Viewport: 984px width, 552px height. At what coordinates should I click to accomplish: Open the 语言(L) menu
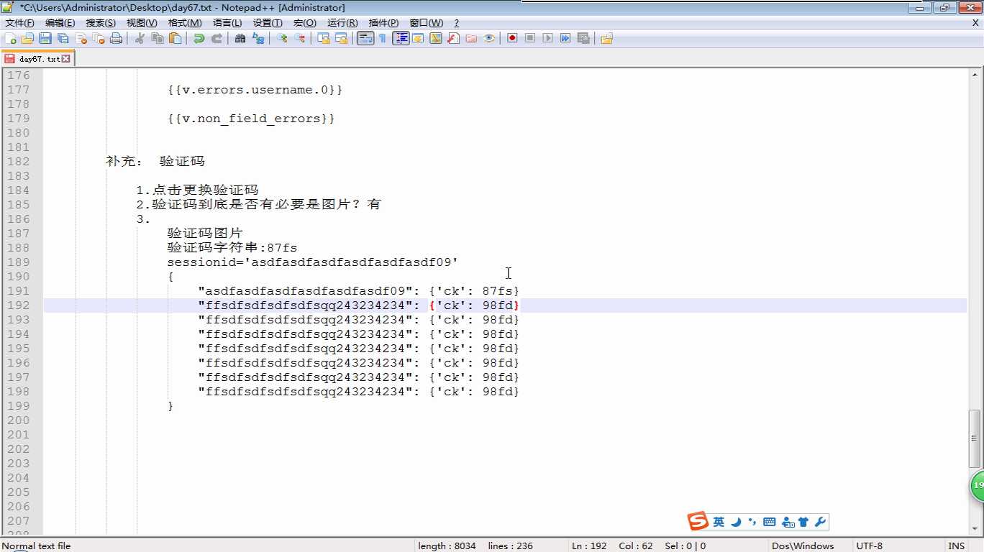(227, 23)
